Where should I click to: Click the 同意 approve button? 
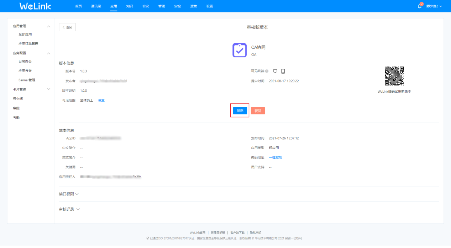point(240,111)
